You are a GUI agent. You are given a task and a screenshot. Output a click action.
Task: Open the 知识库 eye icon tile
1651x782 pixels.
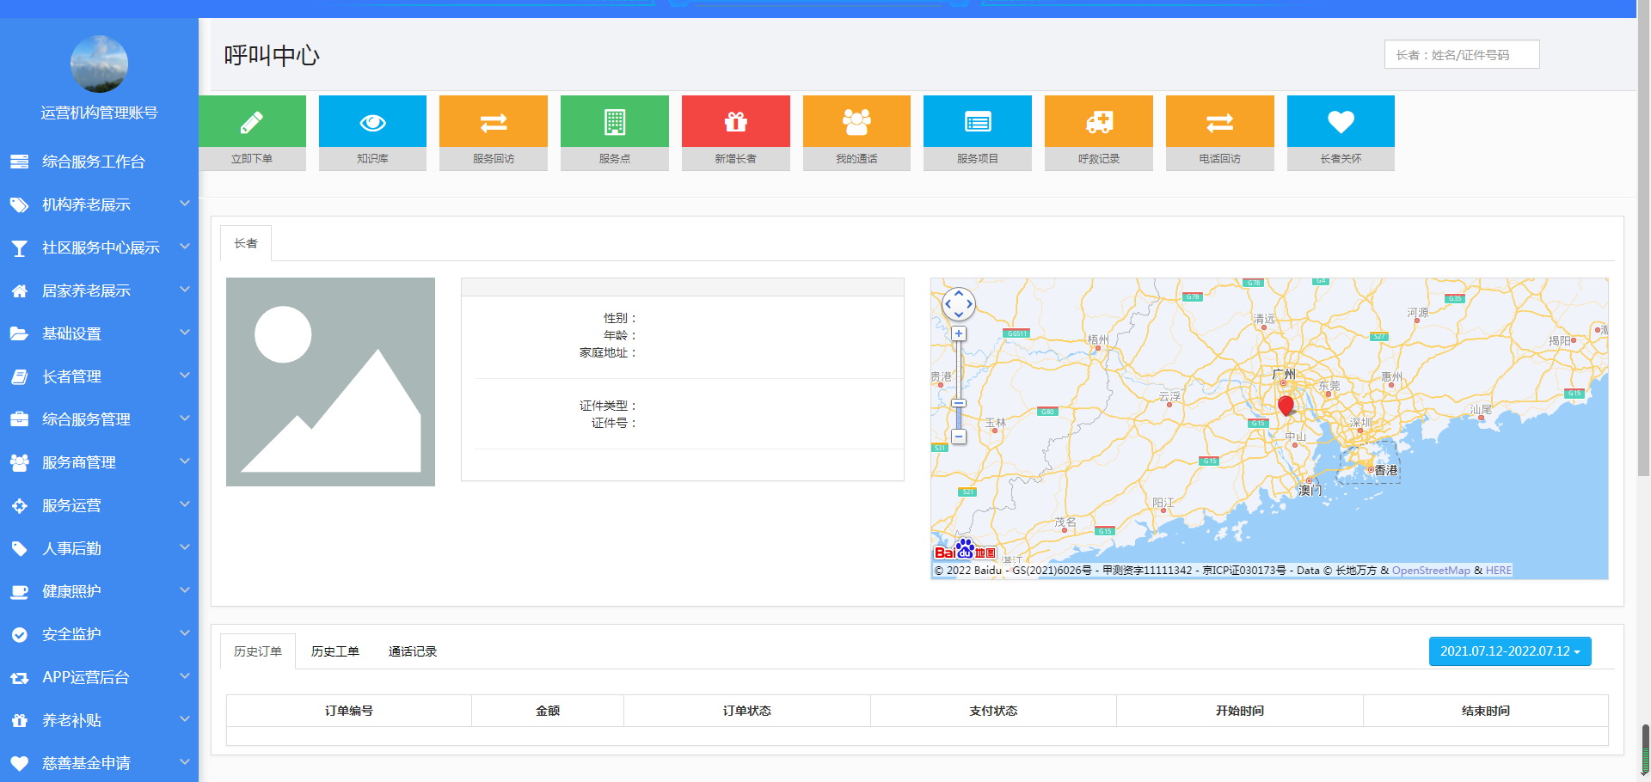372,122
